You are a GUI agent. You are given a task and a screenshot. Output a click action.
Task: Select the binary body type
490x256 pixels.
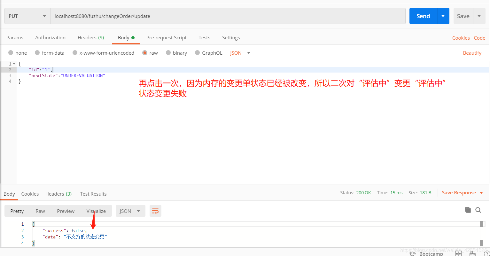point(176,53)
